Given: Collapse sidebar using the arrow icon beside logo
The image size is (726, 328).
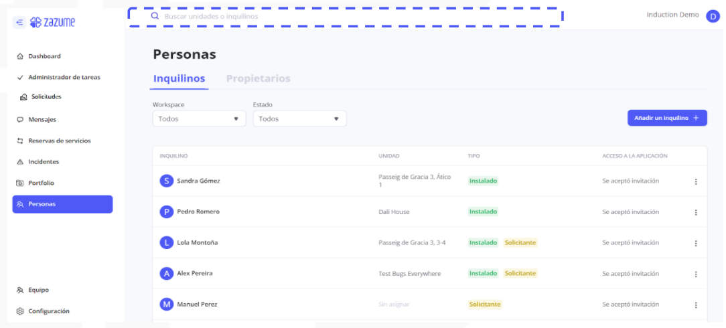Looking at the screenshot, I should (x=19, y=22).
